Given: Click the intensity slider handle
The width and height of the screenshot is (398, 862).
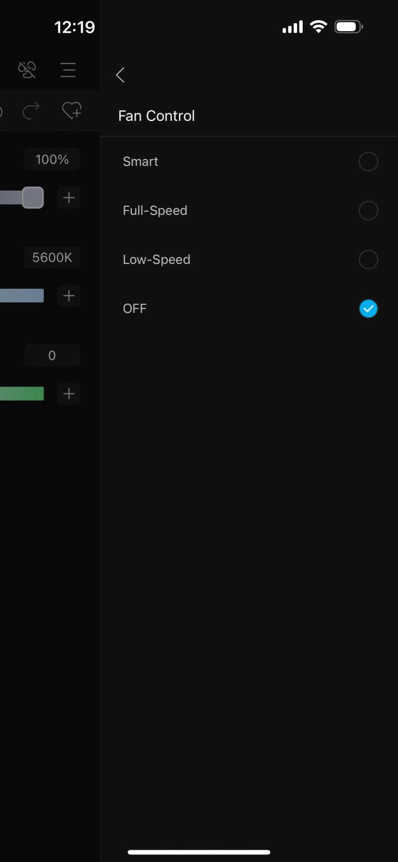Looking at the screenshot, I should (x=33, y=198).
